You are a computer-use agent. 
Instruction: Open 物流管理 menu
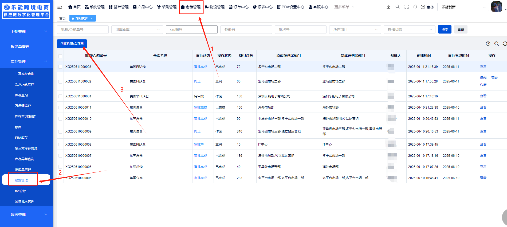coord(215,7)
